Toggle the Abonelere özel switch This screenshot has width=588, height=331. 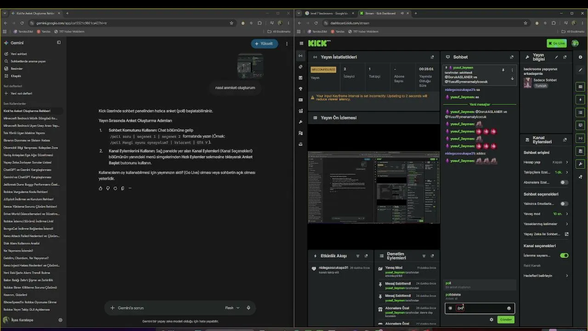tap(564, 183)
